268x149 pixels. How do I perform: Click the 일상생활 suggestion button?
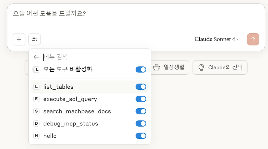(170, 67)
